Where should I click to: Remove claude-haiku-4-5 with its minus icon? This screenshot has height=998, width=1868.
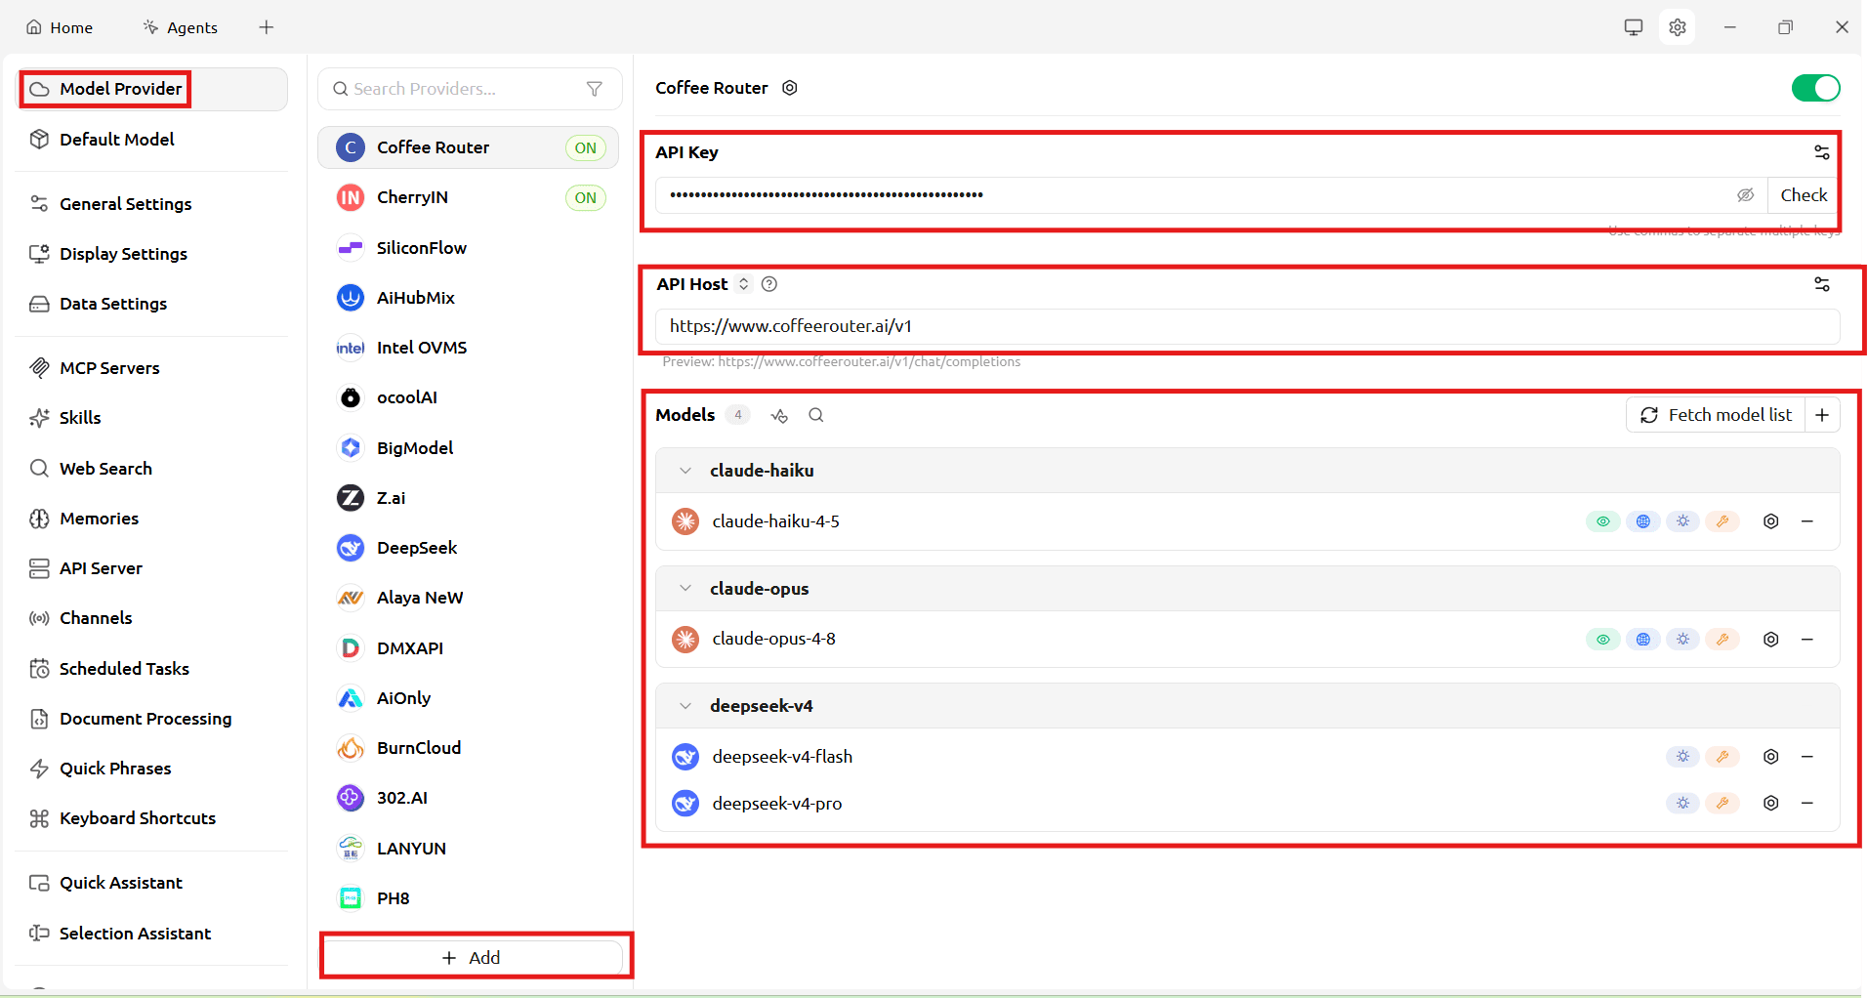(x=1807, y=521)
